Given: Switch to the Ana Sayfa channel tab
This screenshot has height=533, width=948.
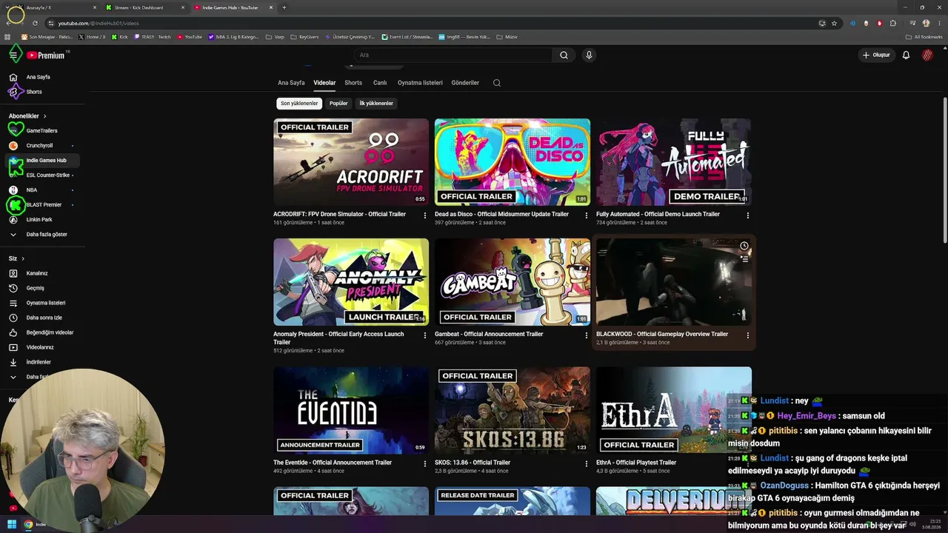Looking at the screenshot, I should point(291,83).
